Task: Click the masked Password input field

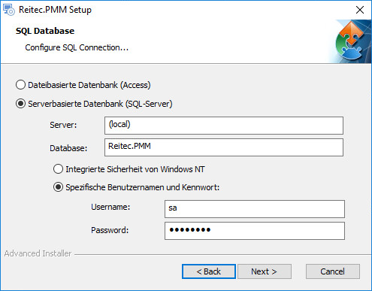Action: 255,231
